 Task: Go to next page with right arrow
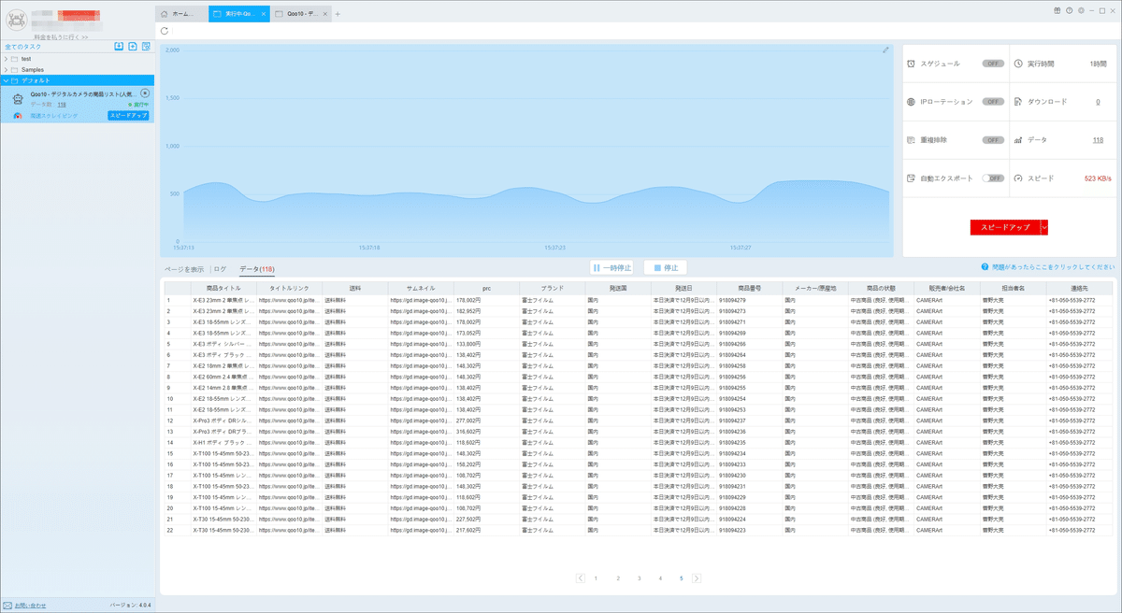[697, 578]
